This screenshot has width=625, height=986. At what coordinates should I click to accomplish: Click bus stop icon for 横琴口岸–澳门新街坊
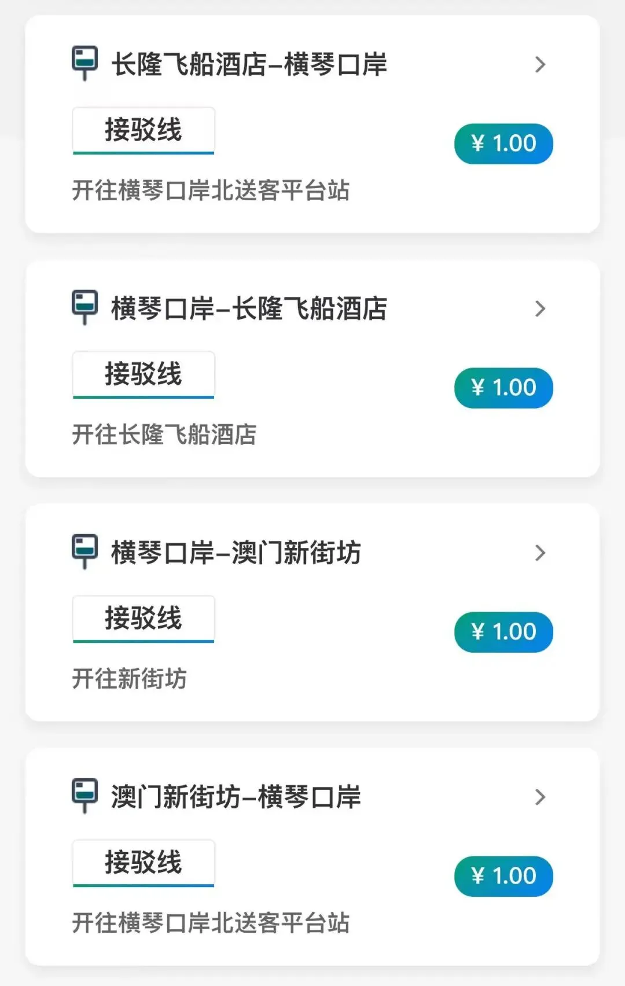[x=84, y=551]
